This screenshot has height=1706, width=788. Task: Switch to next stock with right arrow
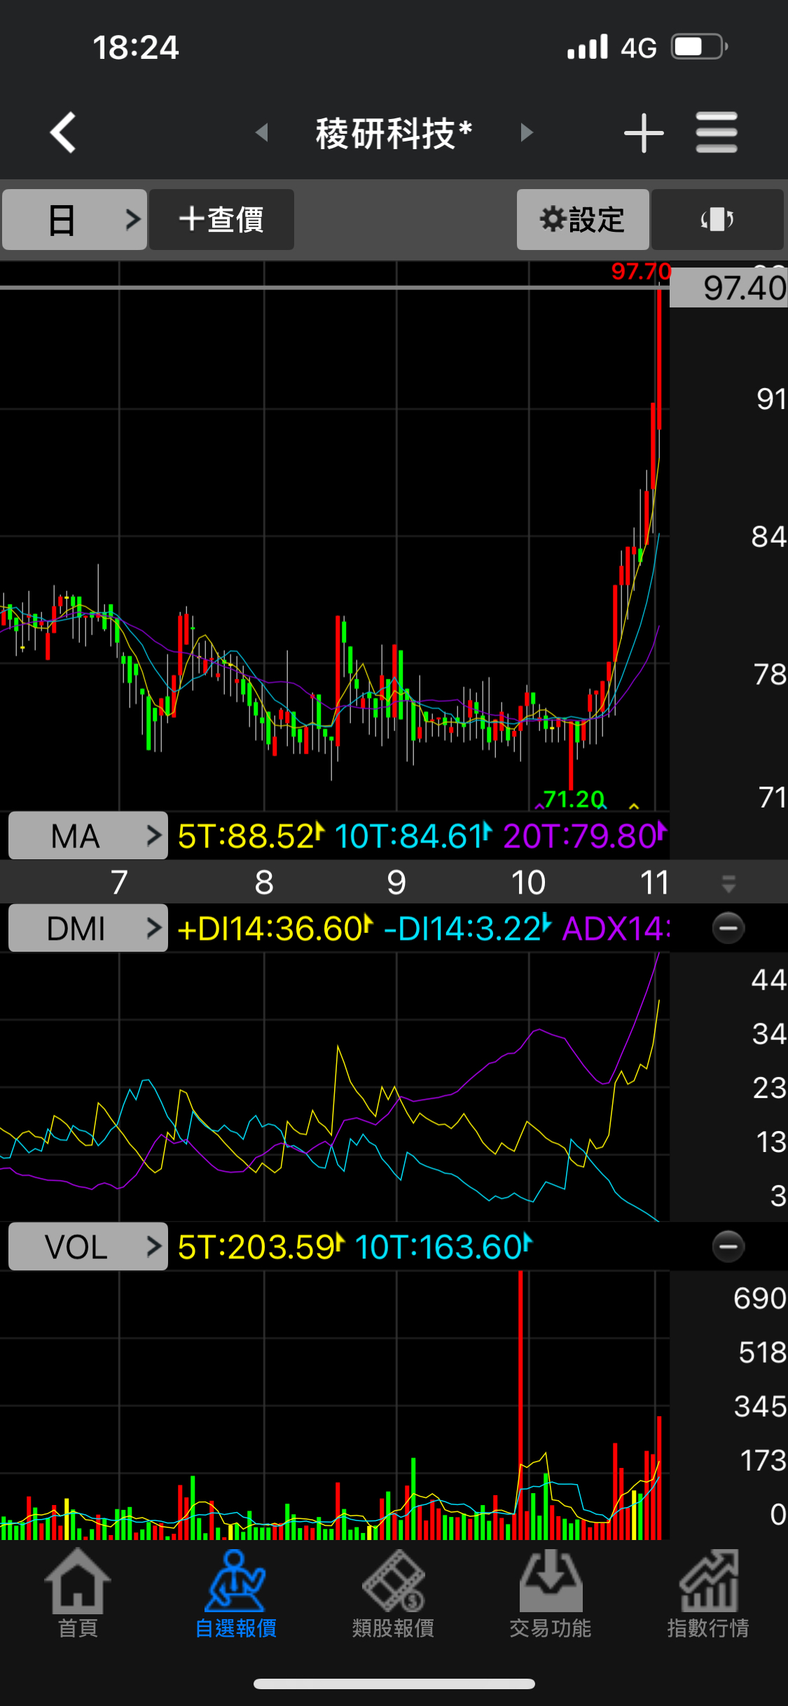point(527,132)
